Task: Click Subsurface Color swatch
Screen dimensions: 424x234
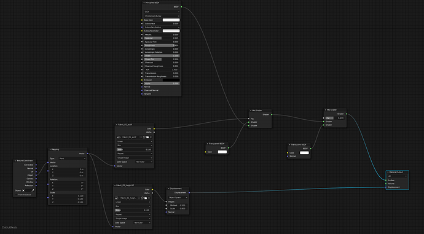Action: (x=171, y=31)
